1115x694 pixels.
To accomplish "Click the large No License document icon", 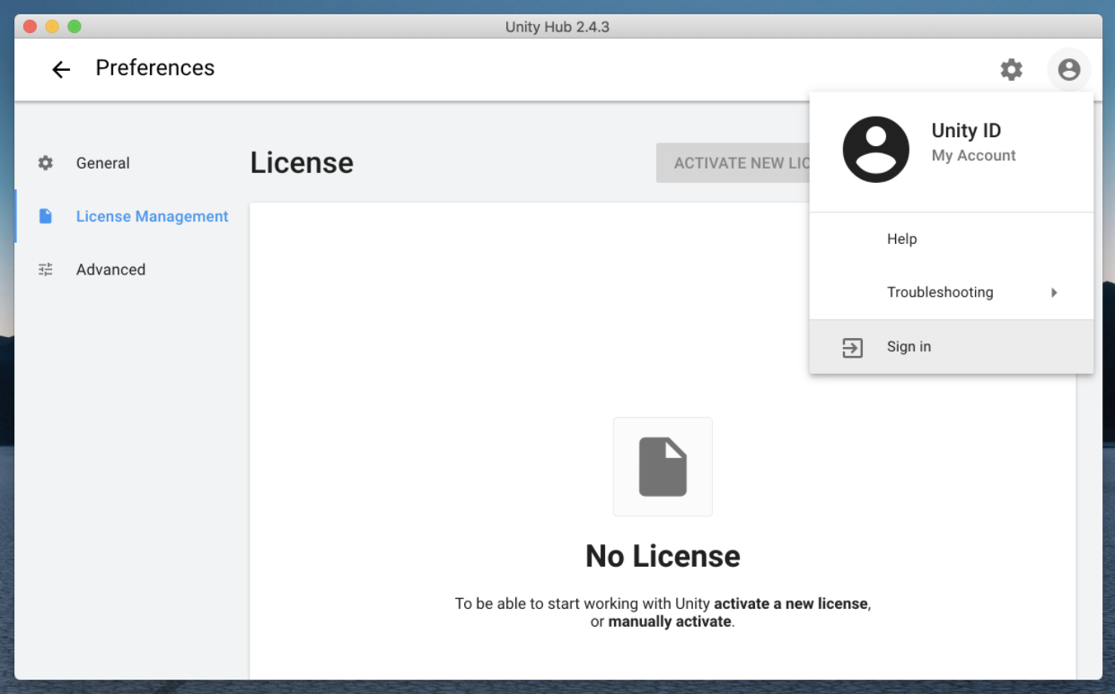I will pos(663,466).
